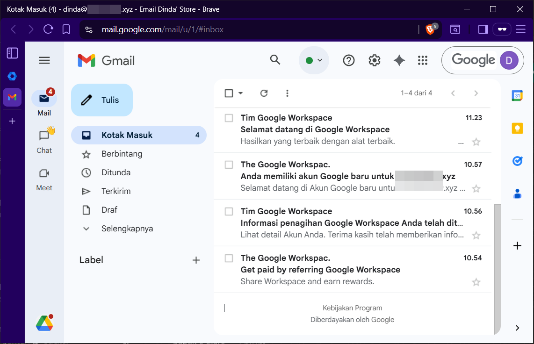Viewport: 534px width, 344px height.
Task: Open site information controls icon
Action: click(x=89, y=29)
